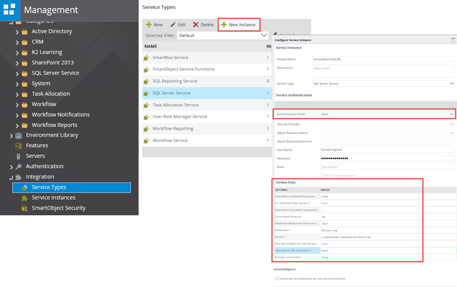This screenshot has width=457, height=287.
Task: Select the Task Allocation folder icon
Action: 25,94
